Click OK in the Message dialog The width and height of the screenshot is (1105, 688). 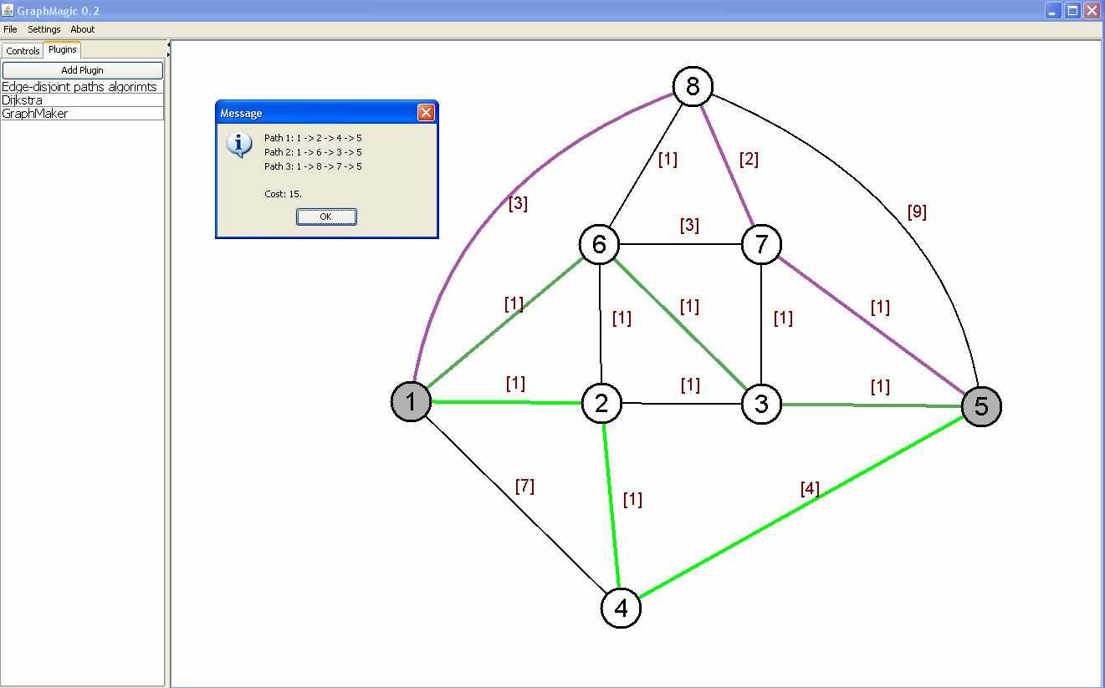tap(326, 217)
